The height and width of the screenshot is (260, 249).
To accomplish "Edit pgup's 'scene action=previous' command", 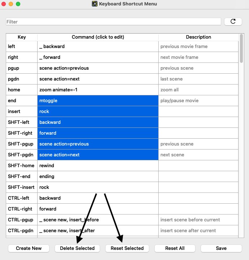I will (98, 68).
